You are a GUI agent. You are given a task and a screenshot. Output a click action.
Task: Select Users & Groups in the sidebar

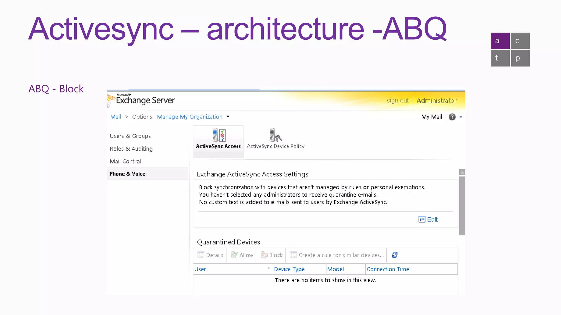tap(130, 136)
